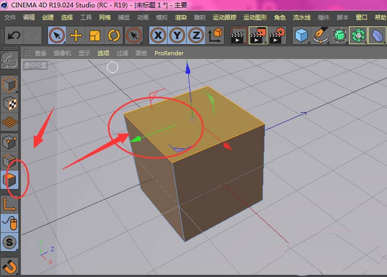Switch to Edges mode
Image resolution: width=387 pixels, height=277 pixels.
[9, 161]
